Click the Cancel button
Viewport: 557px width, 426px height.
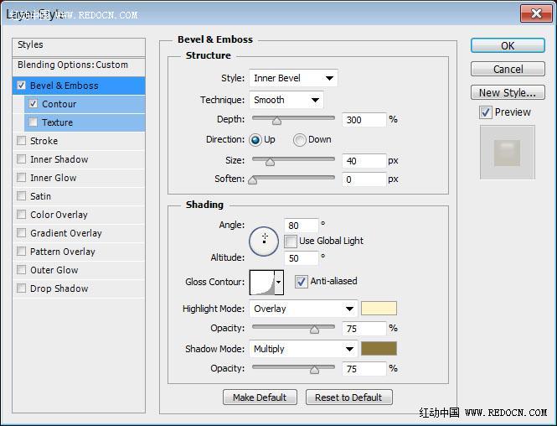[x=508, y=69]
